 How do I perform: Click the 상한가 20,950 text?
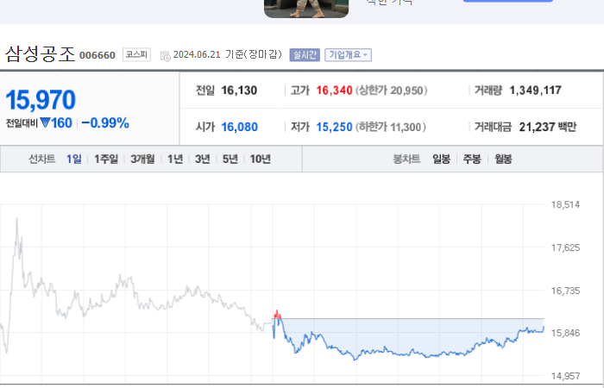pos(392,91)
